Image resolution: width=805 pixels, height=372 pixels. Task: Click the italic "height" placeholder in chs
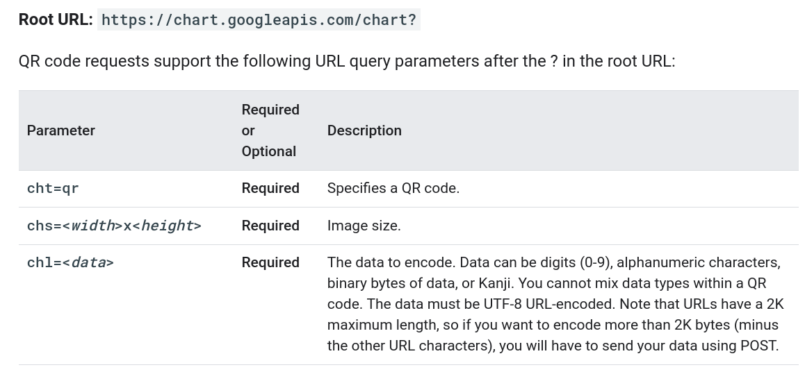click(167, 226)
